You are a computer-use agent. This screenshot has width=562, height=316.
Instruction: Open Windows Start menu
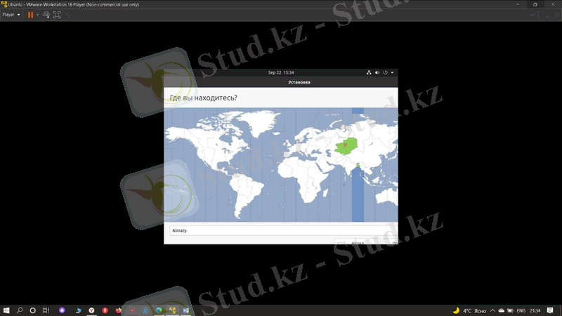pyautogui.click(x=6, y=310)
